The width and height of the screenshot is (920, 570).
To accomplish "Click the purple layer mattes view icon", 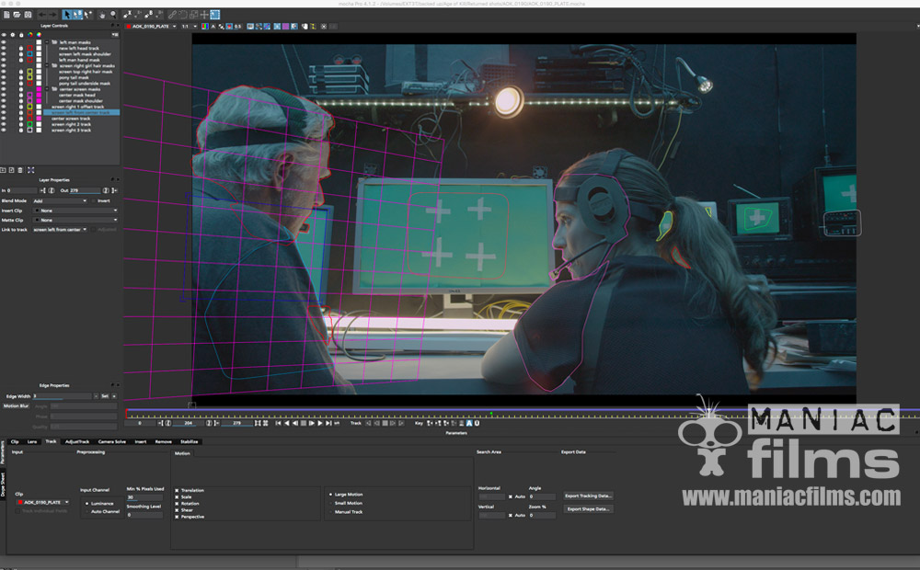I will point(286,27).
